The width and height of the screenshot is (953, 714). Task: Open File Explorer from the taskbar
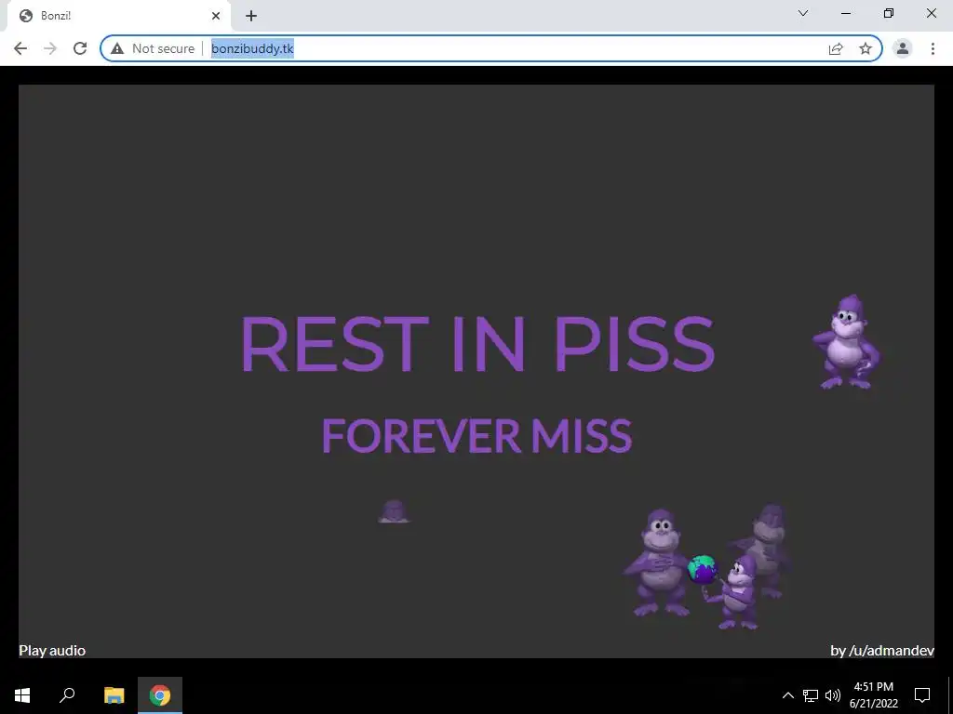pos(114,695)
